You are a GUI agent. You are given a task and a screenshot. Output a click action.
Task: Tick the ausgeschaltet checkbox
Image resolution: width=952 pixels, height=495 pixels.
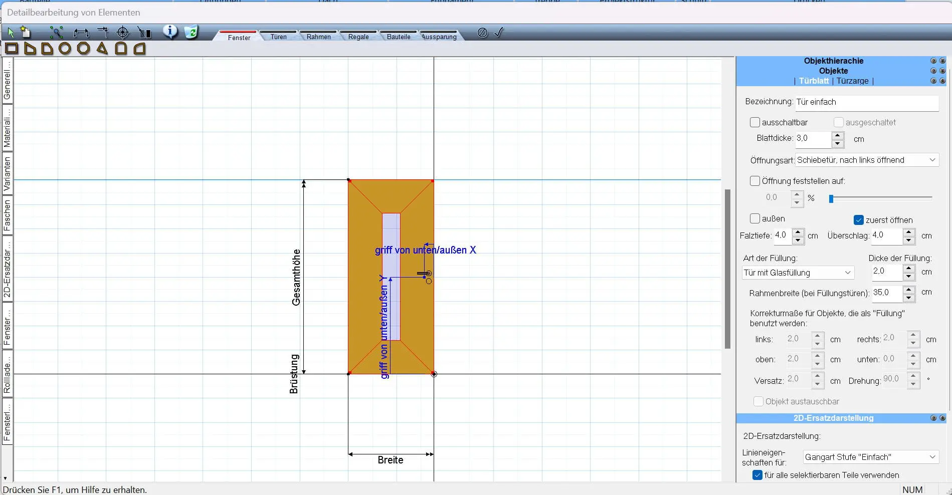tap(839, 122)
